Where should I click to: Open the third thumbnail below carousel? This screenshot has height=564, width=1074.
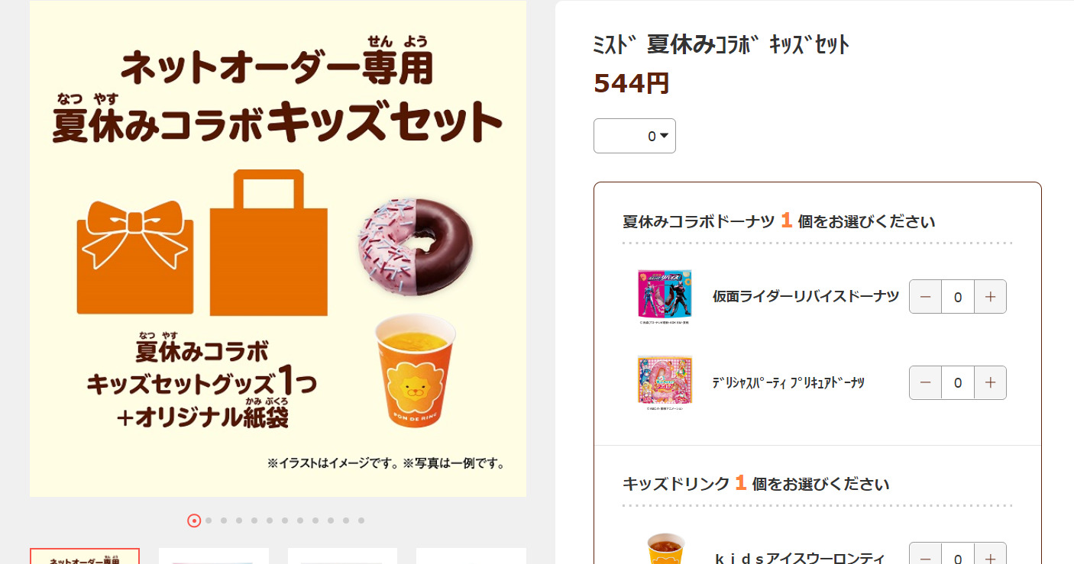click(342, 556)
